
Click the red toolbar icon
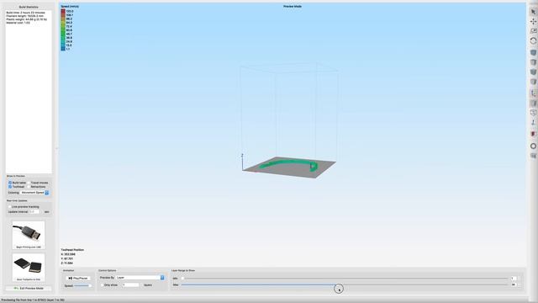[533, 134]
